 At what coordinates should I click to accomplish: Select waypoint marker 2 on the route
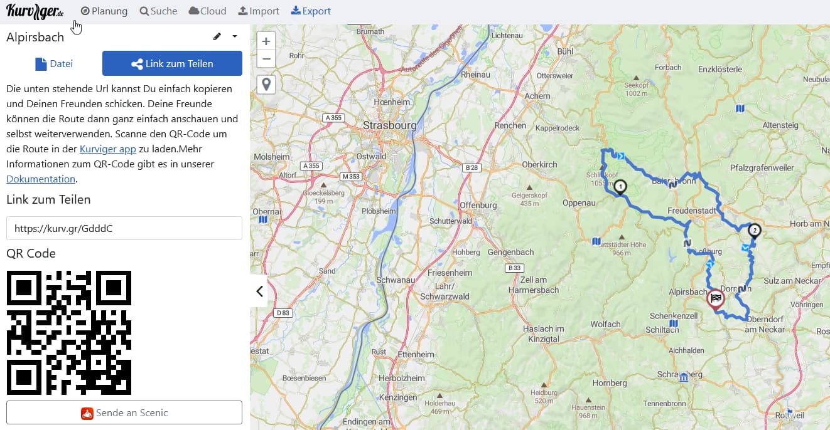tap(754, 231)
